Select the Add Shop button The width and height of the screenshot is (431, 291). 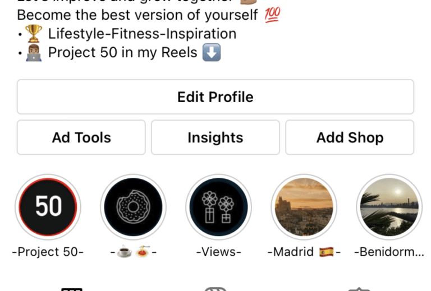(x=350, y=137)
